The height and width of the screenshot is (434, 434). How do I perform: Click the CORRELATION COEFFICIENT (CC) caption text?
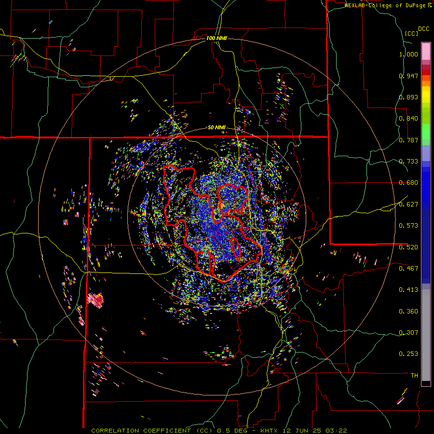152,431
